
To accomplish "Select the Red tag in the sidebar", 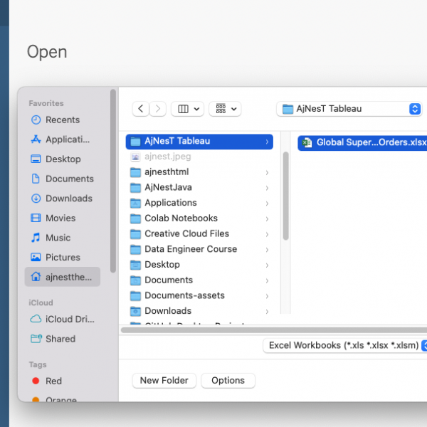I will pyautogui.click(x=53, y=381).
